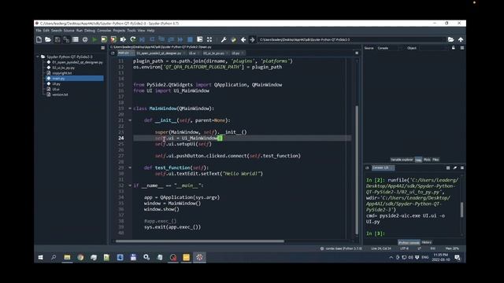Switch to the UI.ui editor tab
The height and width of the screenshot is (283, 504).
pos(194,53)
